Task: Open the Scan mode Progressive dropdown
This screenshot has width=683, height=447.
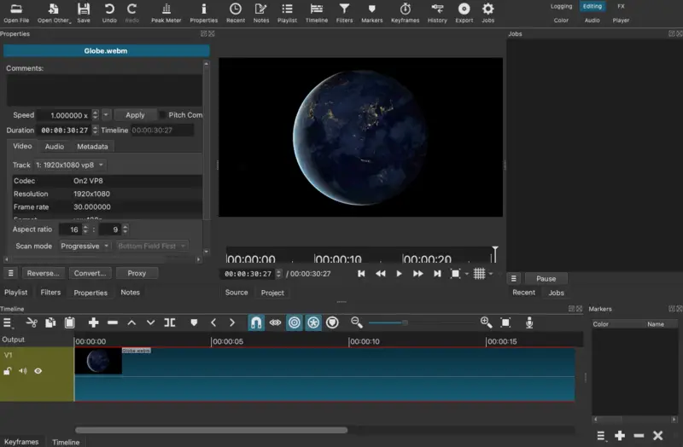Action: 85,246
